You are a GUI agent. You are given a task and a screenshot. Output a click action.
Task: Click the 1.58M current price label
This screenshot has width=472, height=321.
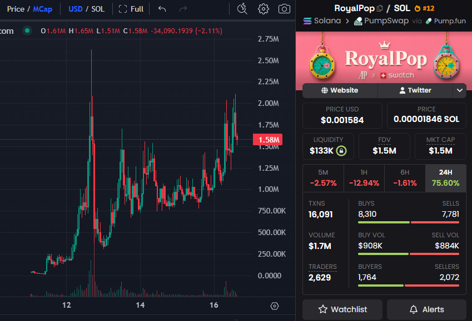[267, 140]
